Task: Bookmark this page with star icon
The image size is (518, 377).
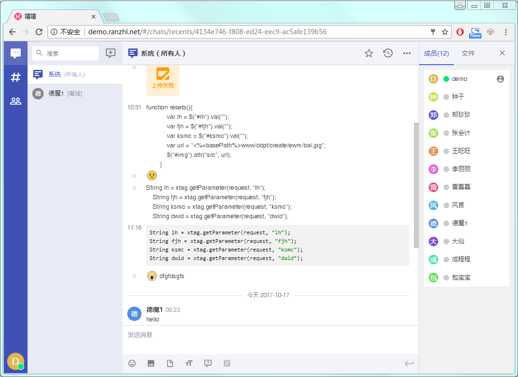Action: [x=445, y=32]
